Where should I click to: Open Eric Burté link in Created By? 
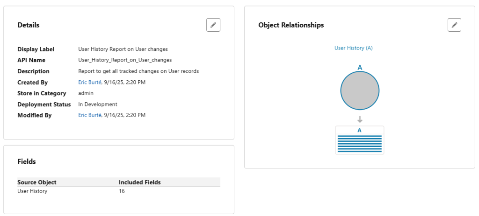coord(90,82)
